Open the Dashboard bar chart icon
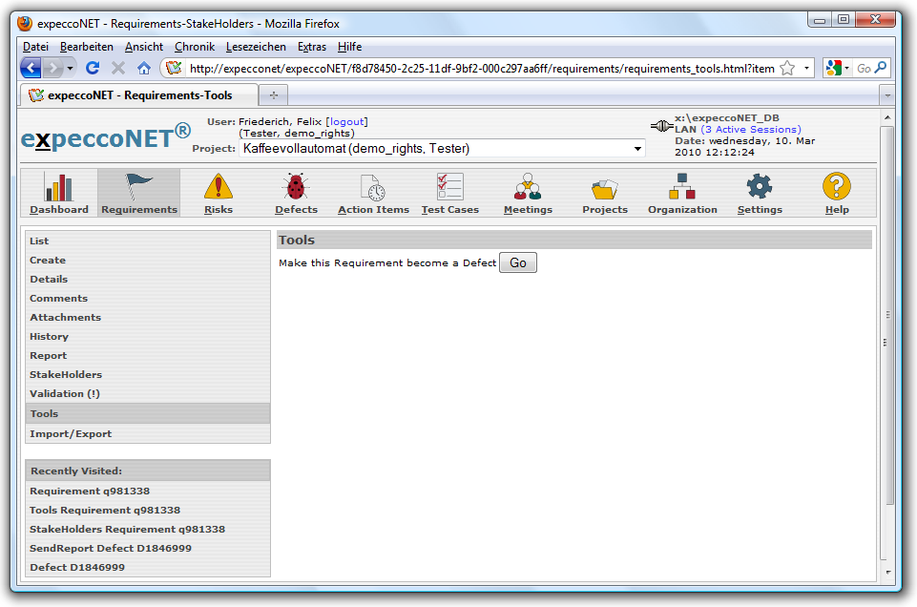The image size is (917, 607). pyautogui.click(x=58, y=187)
